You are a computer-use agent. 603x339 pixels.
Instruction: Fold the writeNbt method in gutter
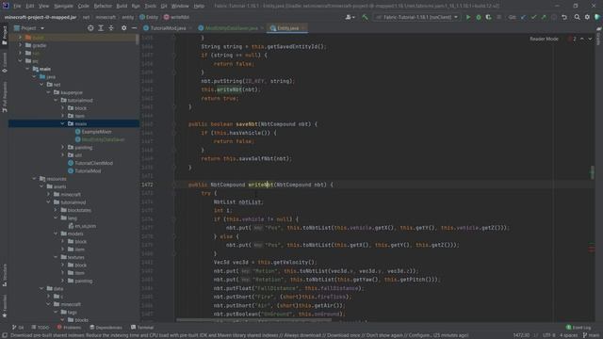click(x=174, y=185)
